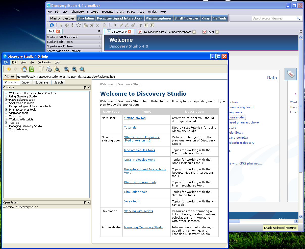305x249 pixels.
Task: Float the Open Pages panel
Action: pyautogui.click(x=85, y=202)
